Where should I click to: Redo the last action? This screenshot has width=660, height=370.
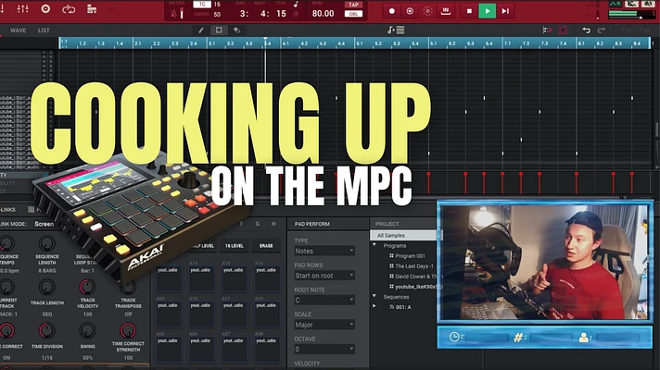602,31
